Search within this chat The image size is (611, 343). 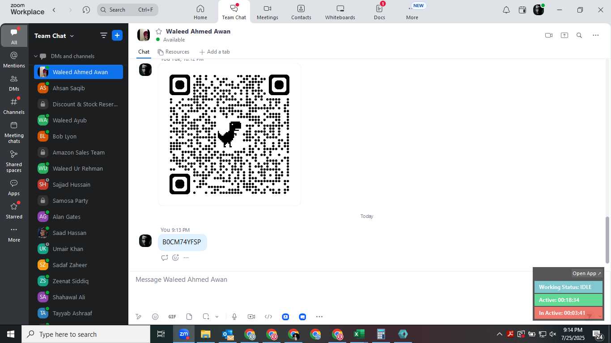click(579, 35)
